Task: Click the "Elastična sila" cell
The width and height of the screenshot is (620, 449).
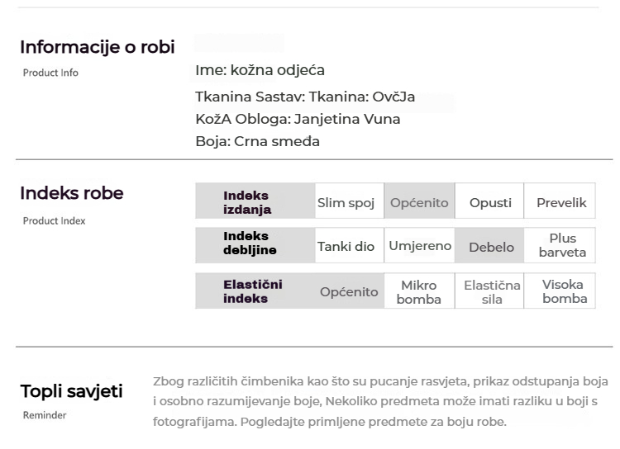Action: [x=492, y=291]
